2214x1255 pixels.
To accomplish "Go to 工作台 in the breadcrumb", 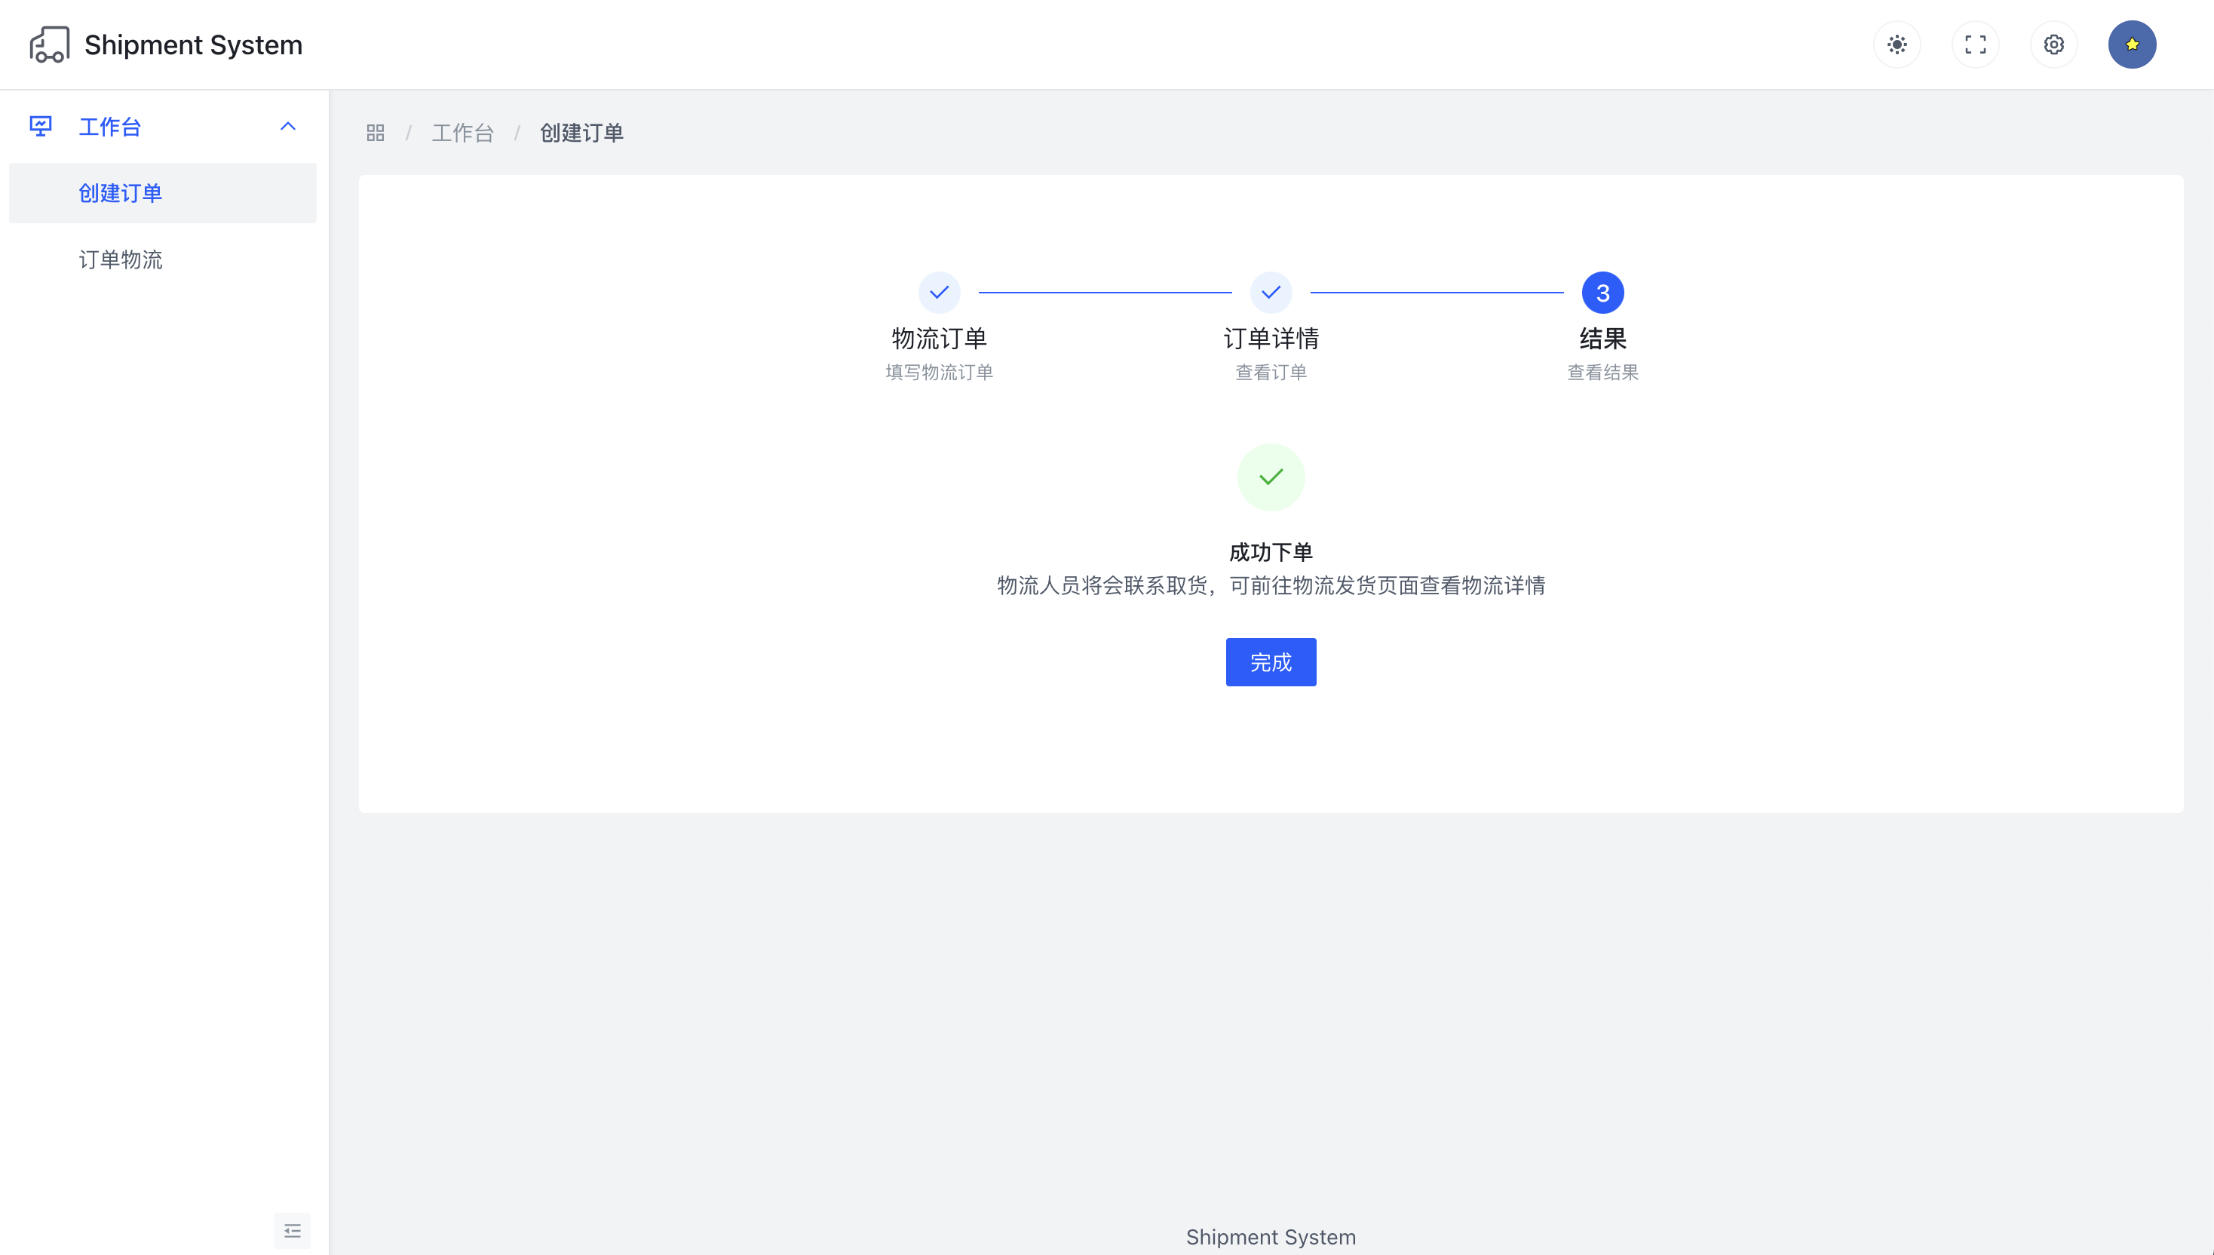I will [x=463, y=133].
